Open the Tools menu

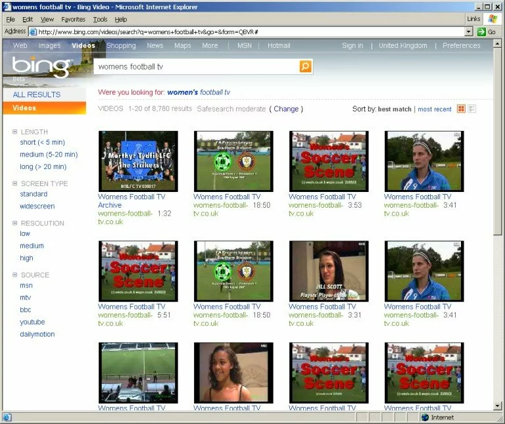click(x=100, y=19)
